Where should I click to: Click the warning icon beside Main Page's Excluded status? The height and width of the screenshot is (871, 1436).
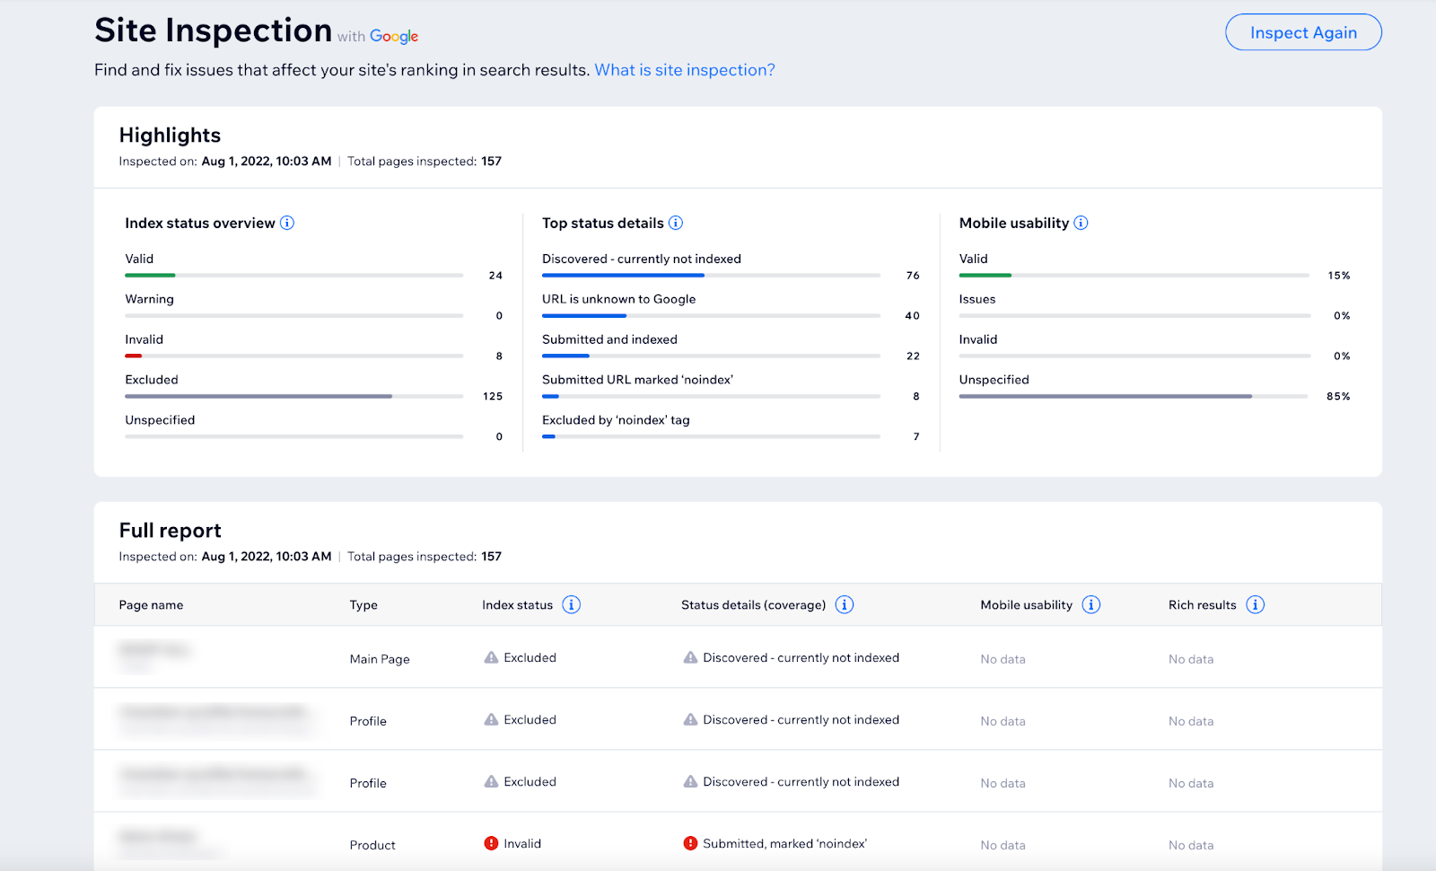click(x=491, y=656)
